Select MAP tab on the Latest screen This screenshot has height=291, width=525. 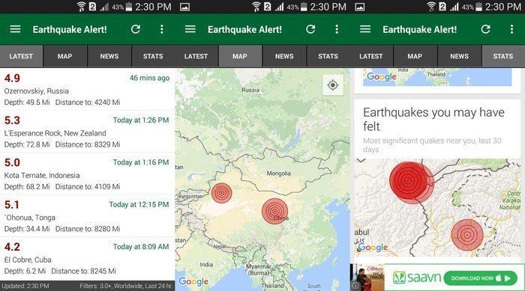65,56
